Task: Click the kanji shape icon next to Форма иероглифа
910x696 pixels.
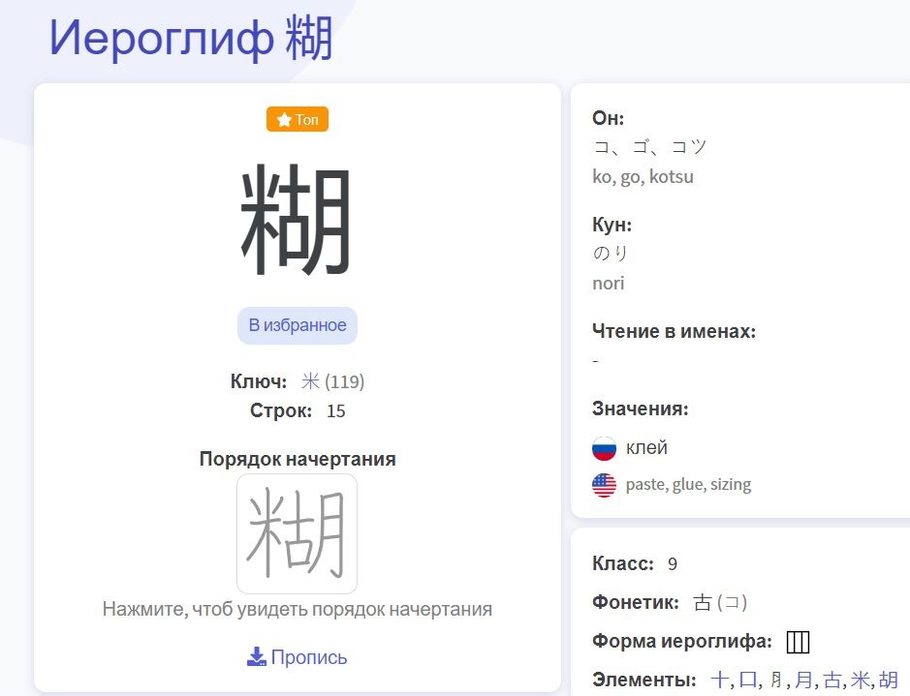Action: pos(798,642)
